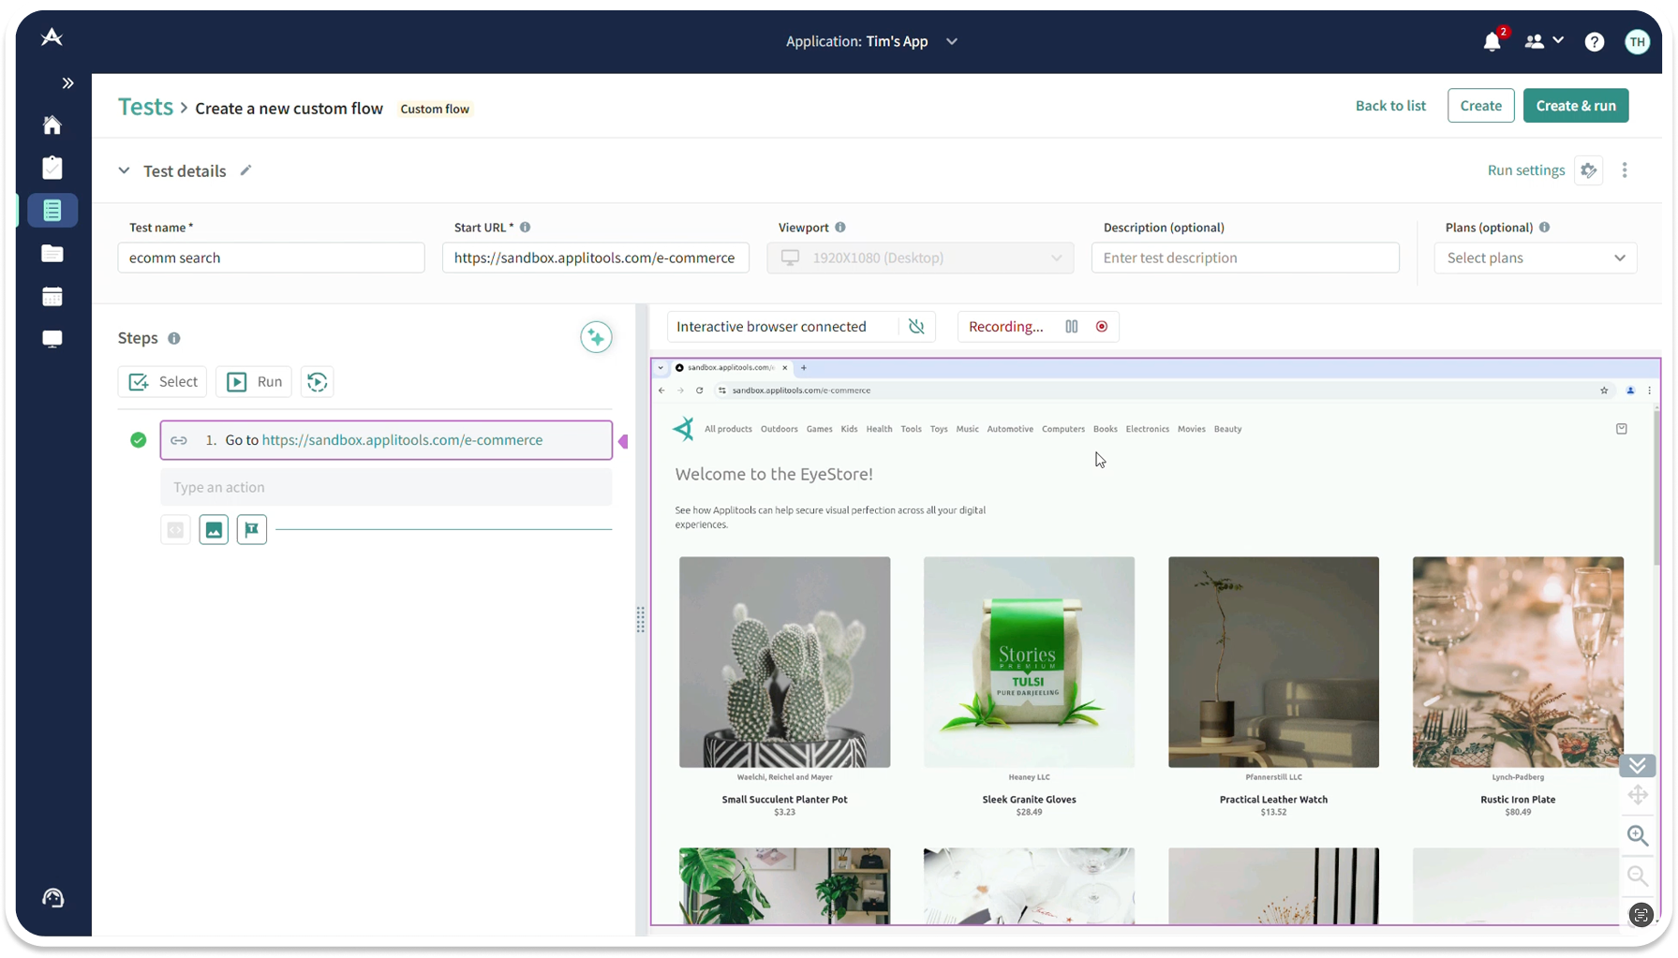1678x958 pixels.
Task: Open the Help question mark icon
Action: [x=1594, y=42]
